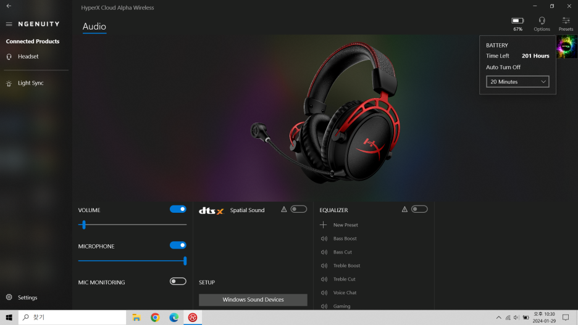Click the speaker icon beside Voice Chat
Image resolution: width=578 pixels, height=325 pixels.
point(324,292)
